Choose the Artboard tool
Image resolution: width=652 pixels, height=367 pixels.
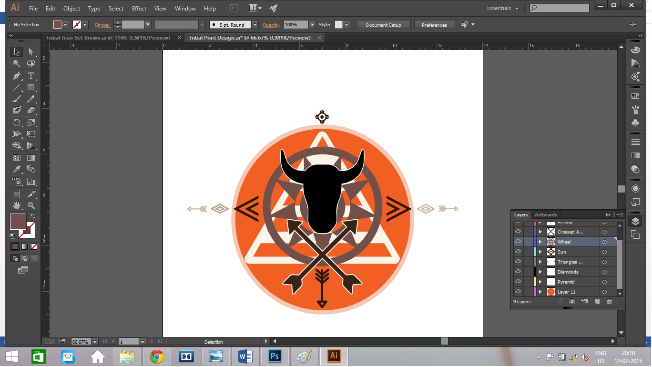17,194
